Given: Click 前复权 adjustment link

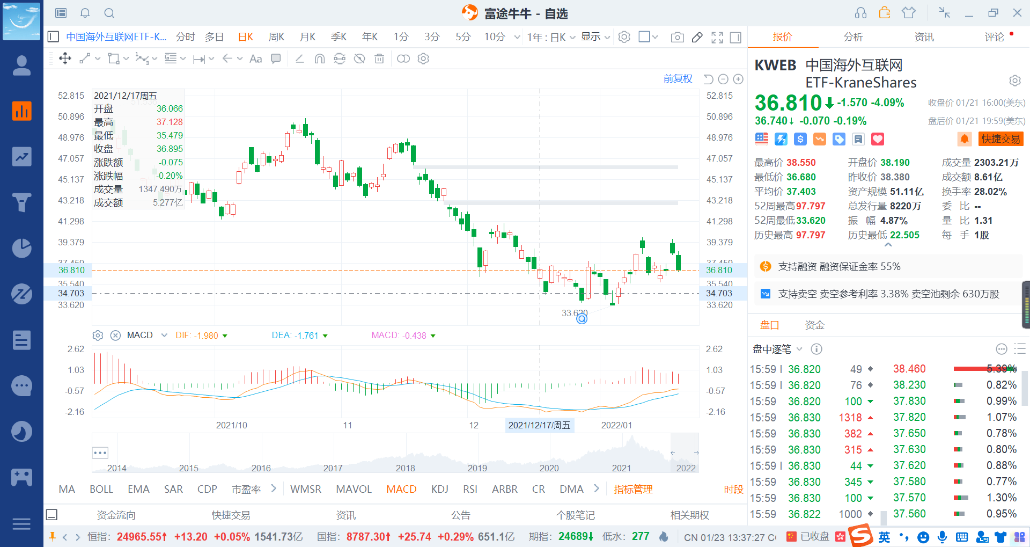Looking at the screenshot, I should pyautogui.click(x=678, y=79).
